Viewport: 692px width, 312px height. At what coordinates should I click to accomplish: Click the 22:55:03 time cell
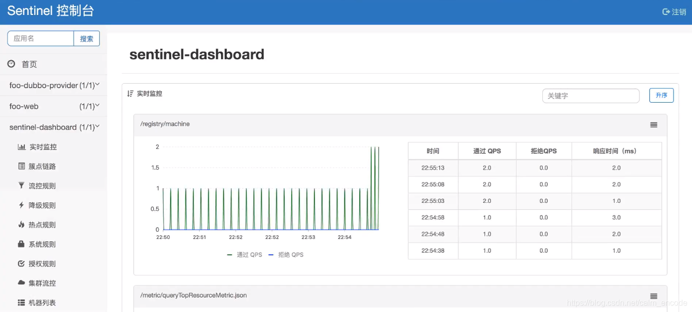(x=433, y=201)
